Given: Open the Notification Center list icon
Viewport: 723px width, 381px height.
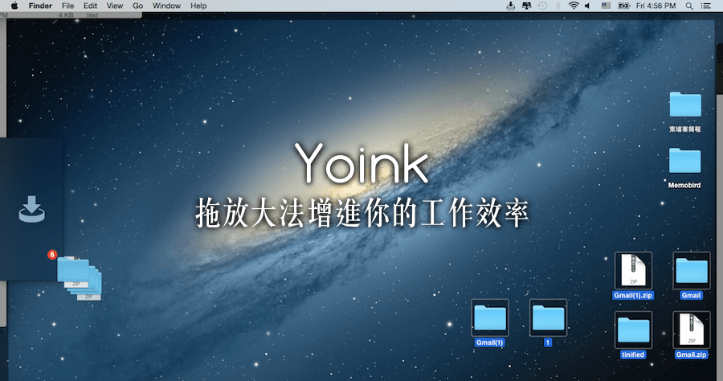Looking at the screenshot, I should [706, 6].
